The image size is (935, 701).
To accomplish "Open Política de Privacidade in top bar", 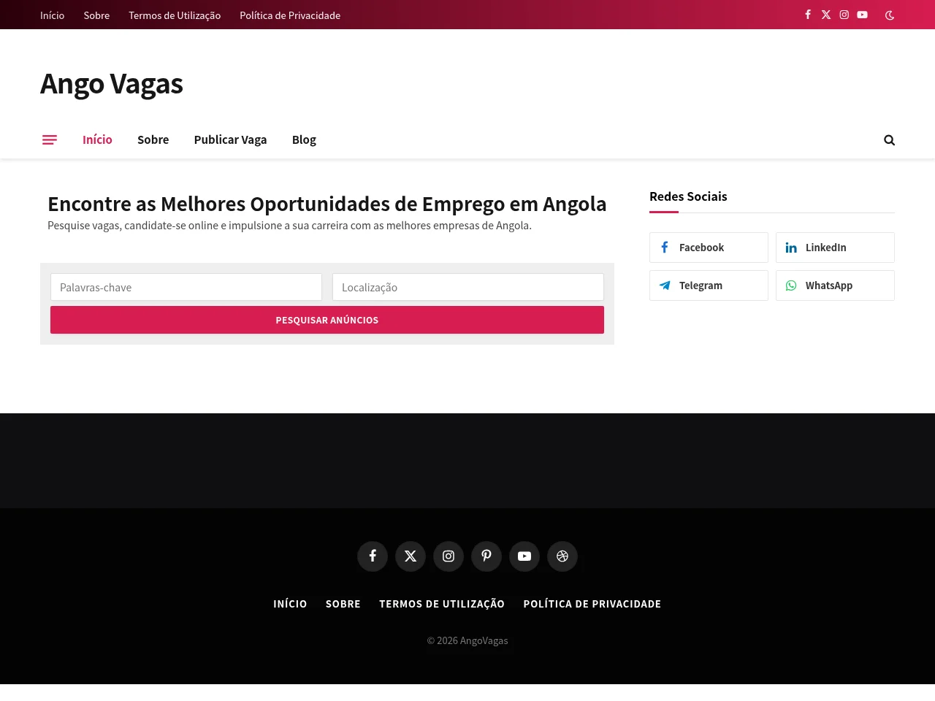I will 290,15.
